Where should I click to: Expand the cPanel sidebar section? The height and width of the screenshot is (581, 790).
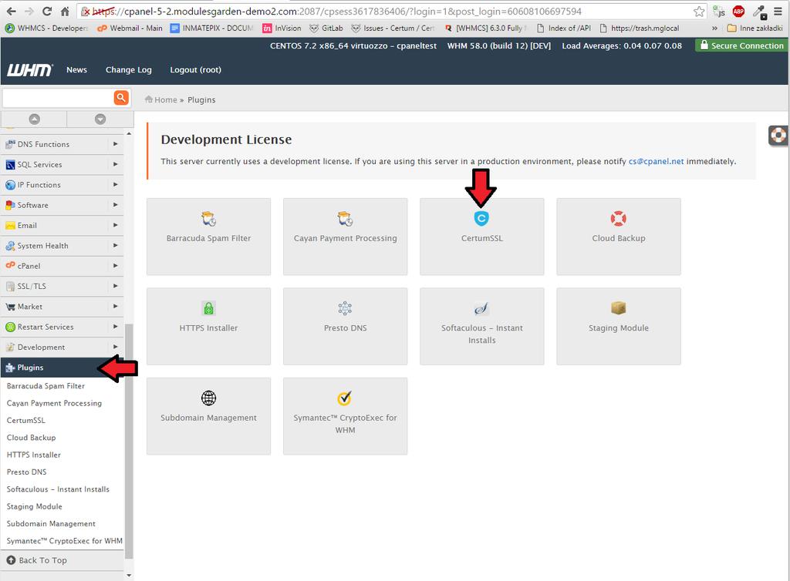(62, 266)
